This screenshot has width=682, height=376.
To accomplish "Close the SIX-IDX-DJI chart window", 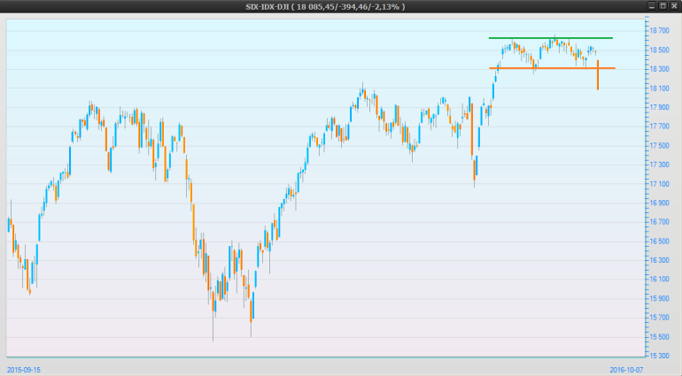I will 674,6.
